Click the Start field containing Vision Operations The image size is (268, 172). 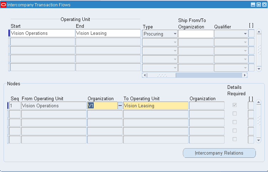pyautogui.click(x=42, y=33)
